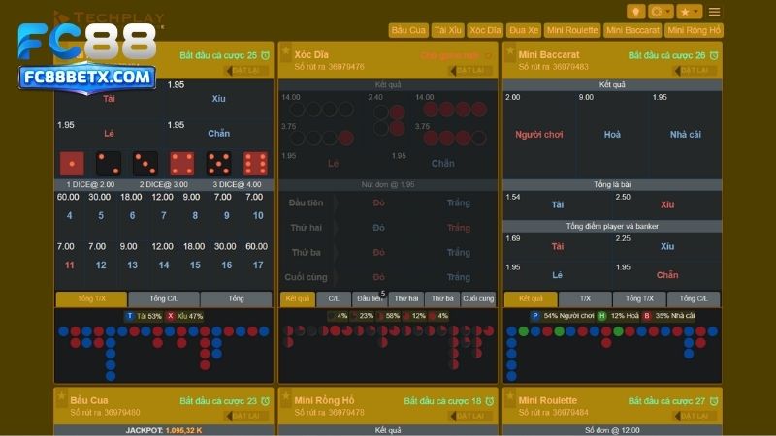Image resolution: width=776 pixels, height=436 pixels.
Task: Click Đặt Lại reset in Mini Baccarat panel
Action: click(x=695, y=71)
